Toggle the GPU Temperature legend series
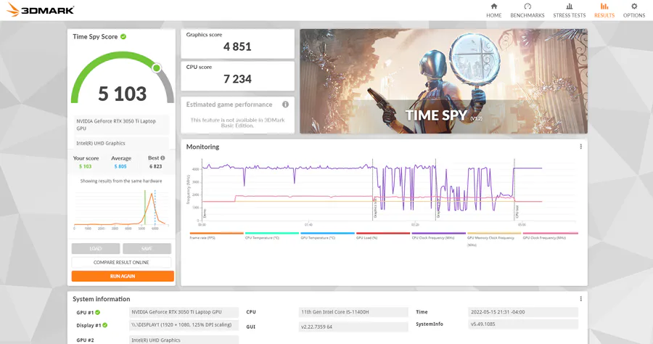 click(x=327, y=236)
